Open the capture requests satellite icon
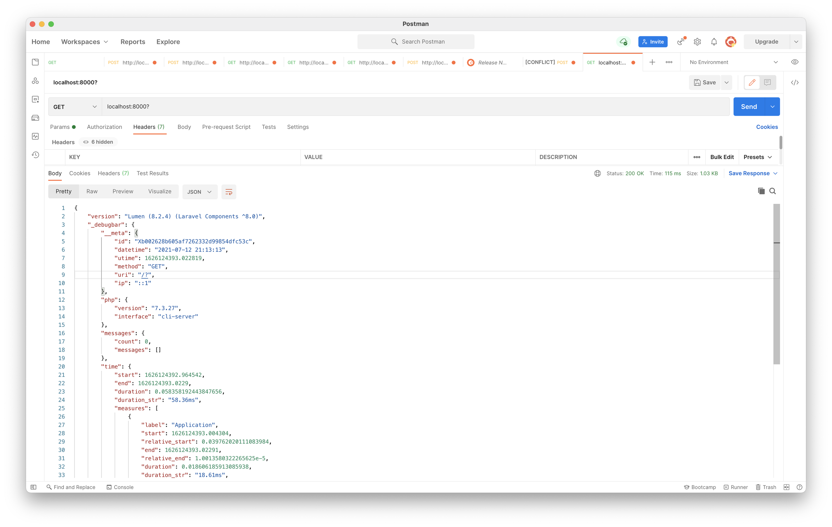The width and height of the screenshot is (832, 527). 681,42
